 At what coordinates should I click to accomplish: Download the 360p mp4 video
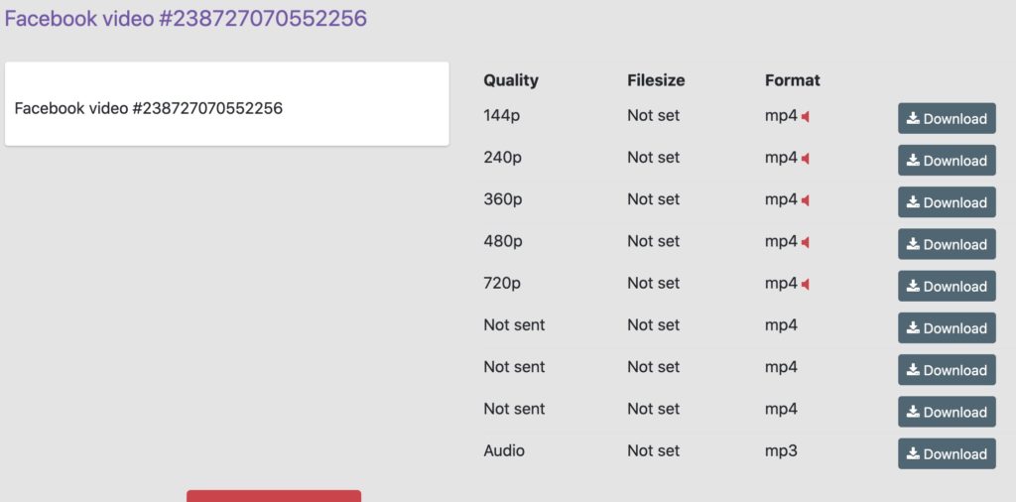[x=947, y=202]
